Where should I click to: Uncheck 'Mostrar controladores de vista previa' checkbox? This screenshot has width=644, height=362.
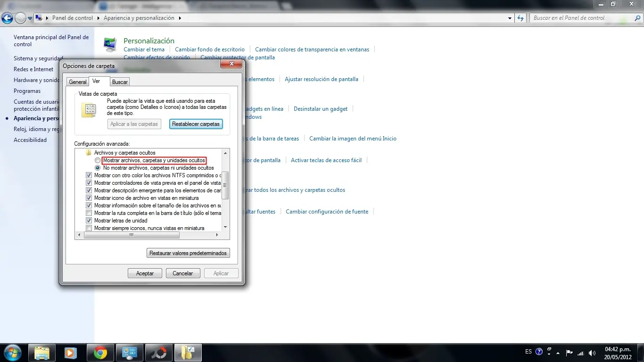(89, 183)
